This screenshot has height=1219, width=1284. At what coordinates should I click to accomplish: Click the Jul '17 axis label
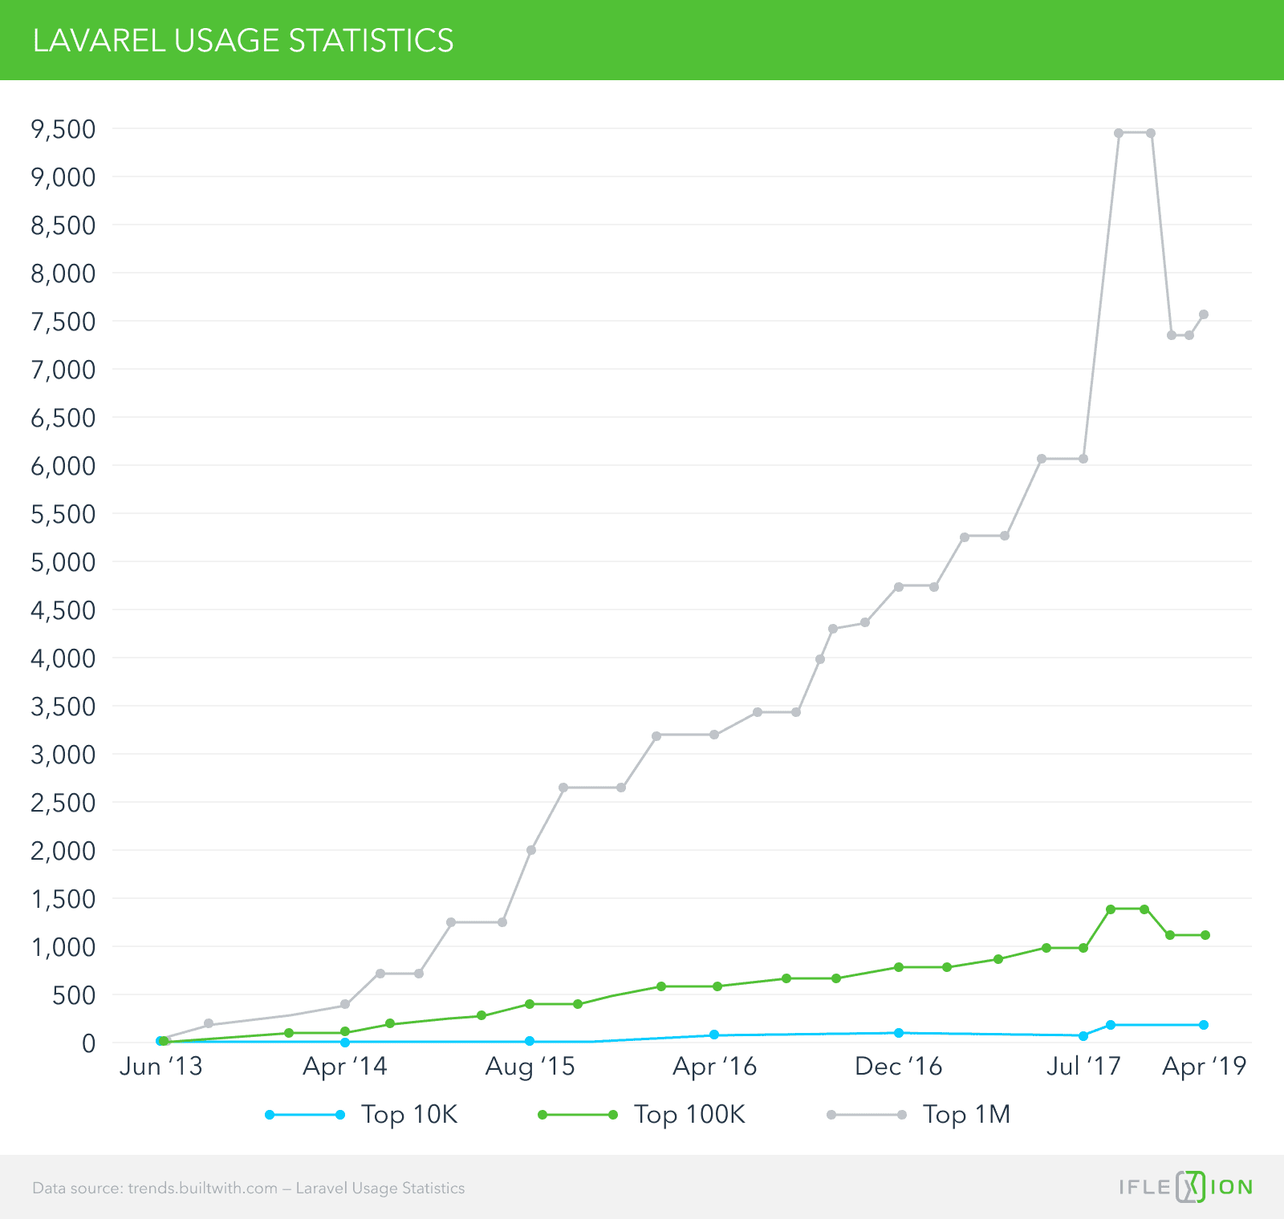coord(1083,1067)
